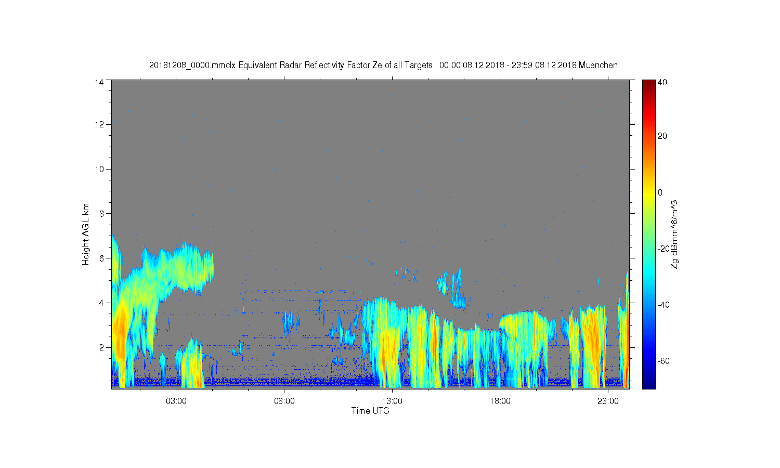The width and height of the screenshot is (780, 468).
Task: Click the height tick label 12
Action: coord(99,124)
